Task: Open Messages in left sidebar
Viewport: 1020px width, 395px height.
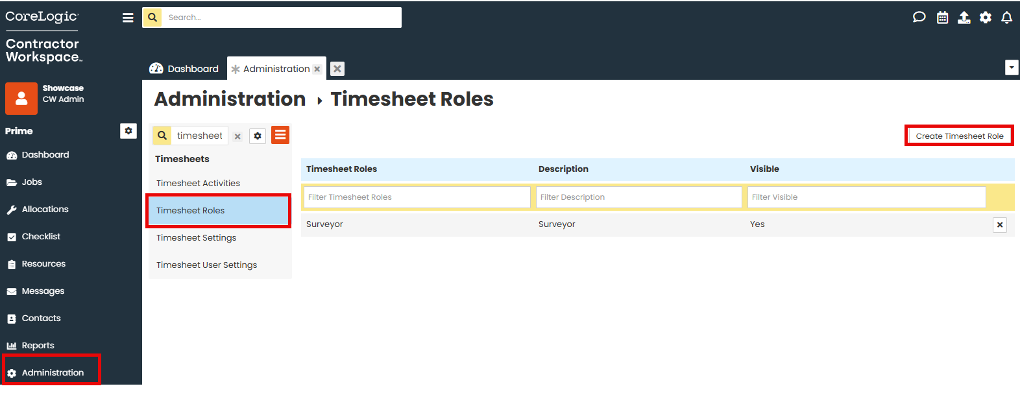Action: 43,291
